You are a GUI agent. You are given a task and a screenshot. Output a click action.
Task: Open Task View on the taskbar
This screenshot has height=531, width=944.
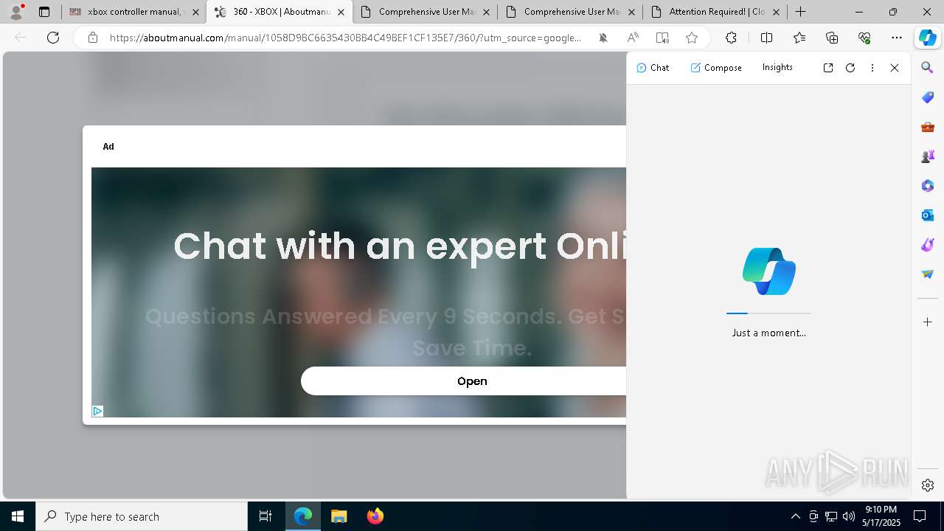point(265,516)
